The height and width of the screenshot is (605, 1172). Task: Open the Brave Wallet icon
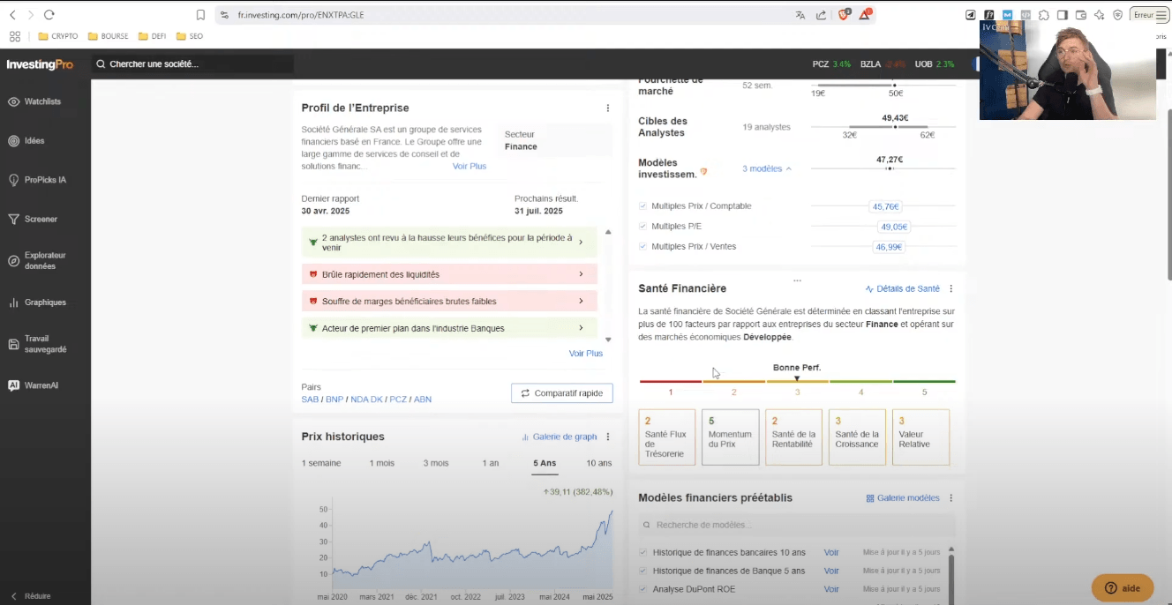pyautogui.click(x=1081, y=15)
